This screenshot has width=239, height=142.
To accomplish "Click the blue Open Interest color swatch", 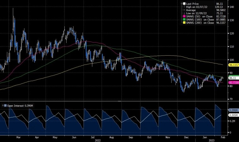I will [x=5, y=106].
